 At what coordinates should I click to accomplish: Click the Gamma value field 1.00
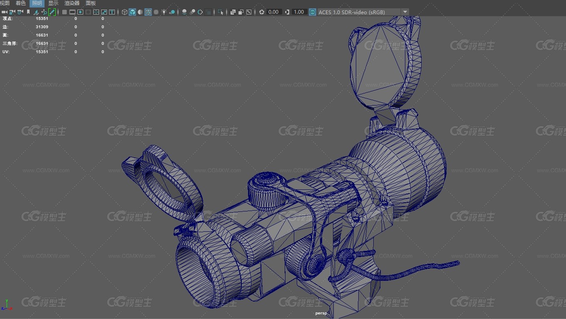pos(299,12)
